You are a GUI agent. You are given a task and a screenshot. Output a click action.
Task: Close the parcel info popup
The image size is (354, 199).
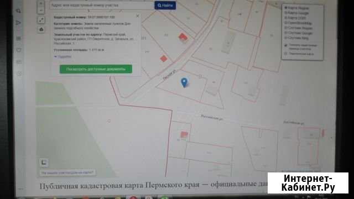[138, 16]
